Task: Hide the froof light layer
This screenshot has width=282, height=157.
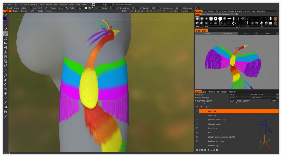Action: click(x=197, y=128)
